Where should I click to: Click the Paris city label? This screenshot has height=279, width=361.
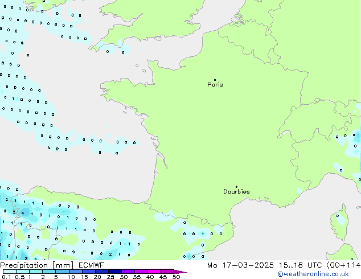215,85
